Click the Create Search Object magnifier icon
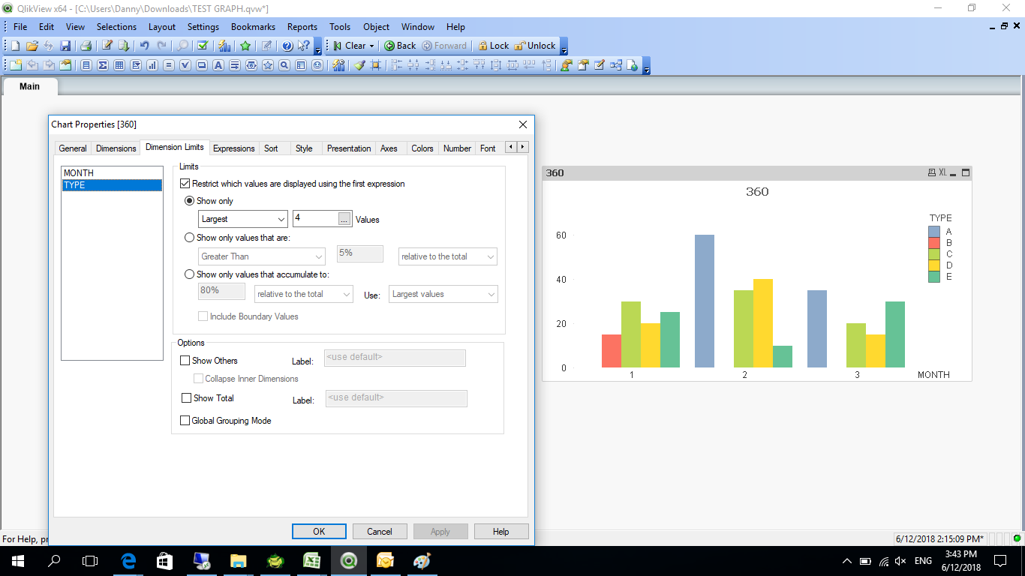Image resolution: width=1025 pixels, height=576 pixels. [284, 65]
